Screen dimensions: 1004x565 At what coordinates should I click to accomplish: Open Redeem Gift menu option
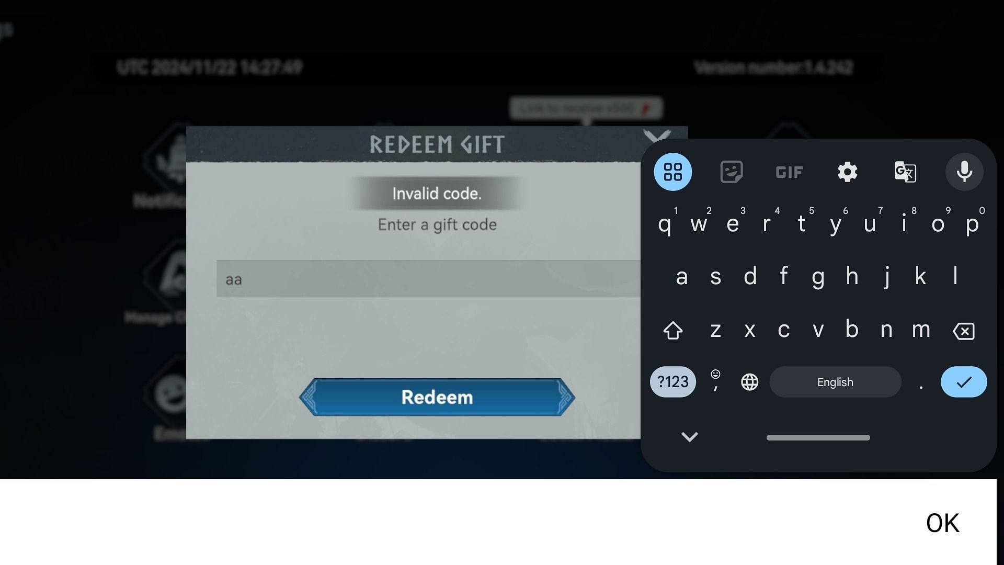(437, 144)
